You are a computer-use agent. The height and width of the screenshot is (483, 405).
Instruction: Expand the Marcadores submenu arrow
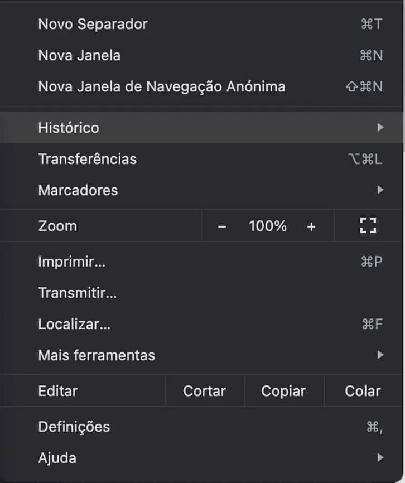point(380,190)
